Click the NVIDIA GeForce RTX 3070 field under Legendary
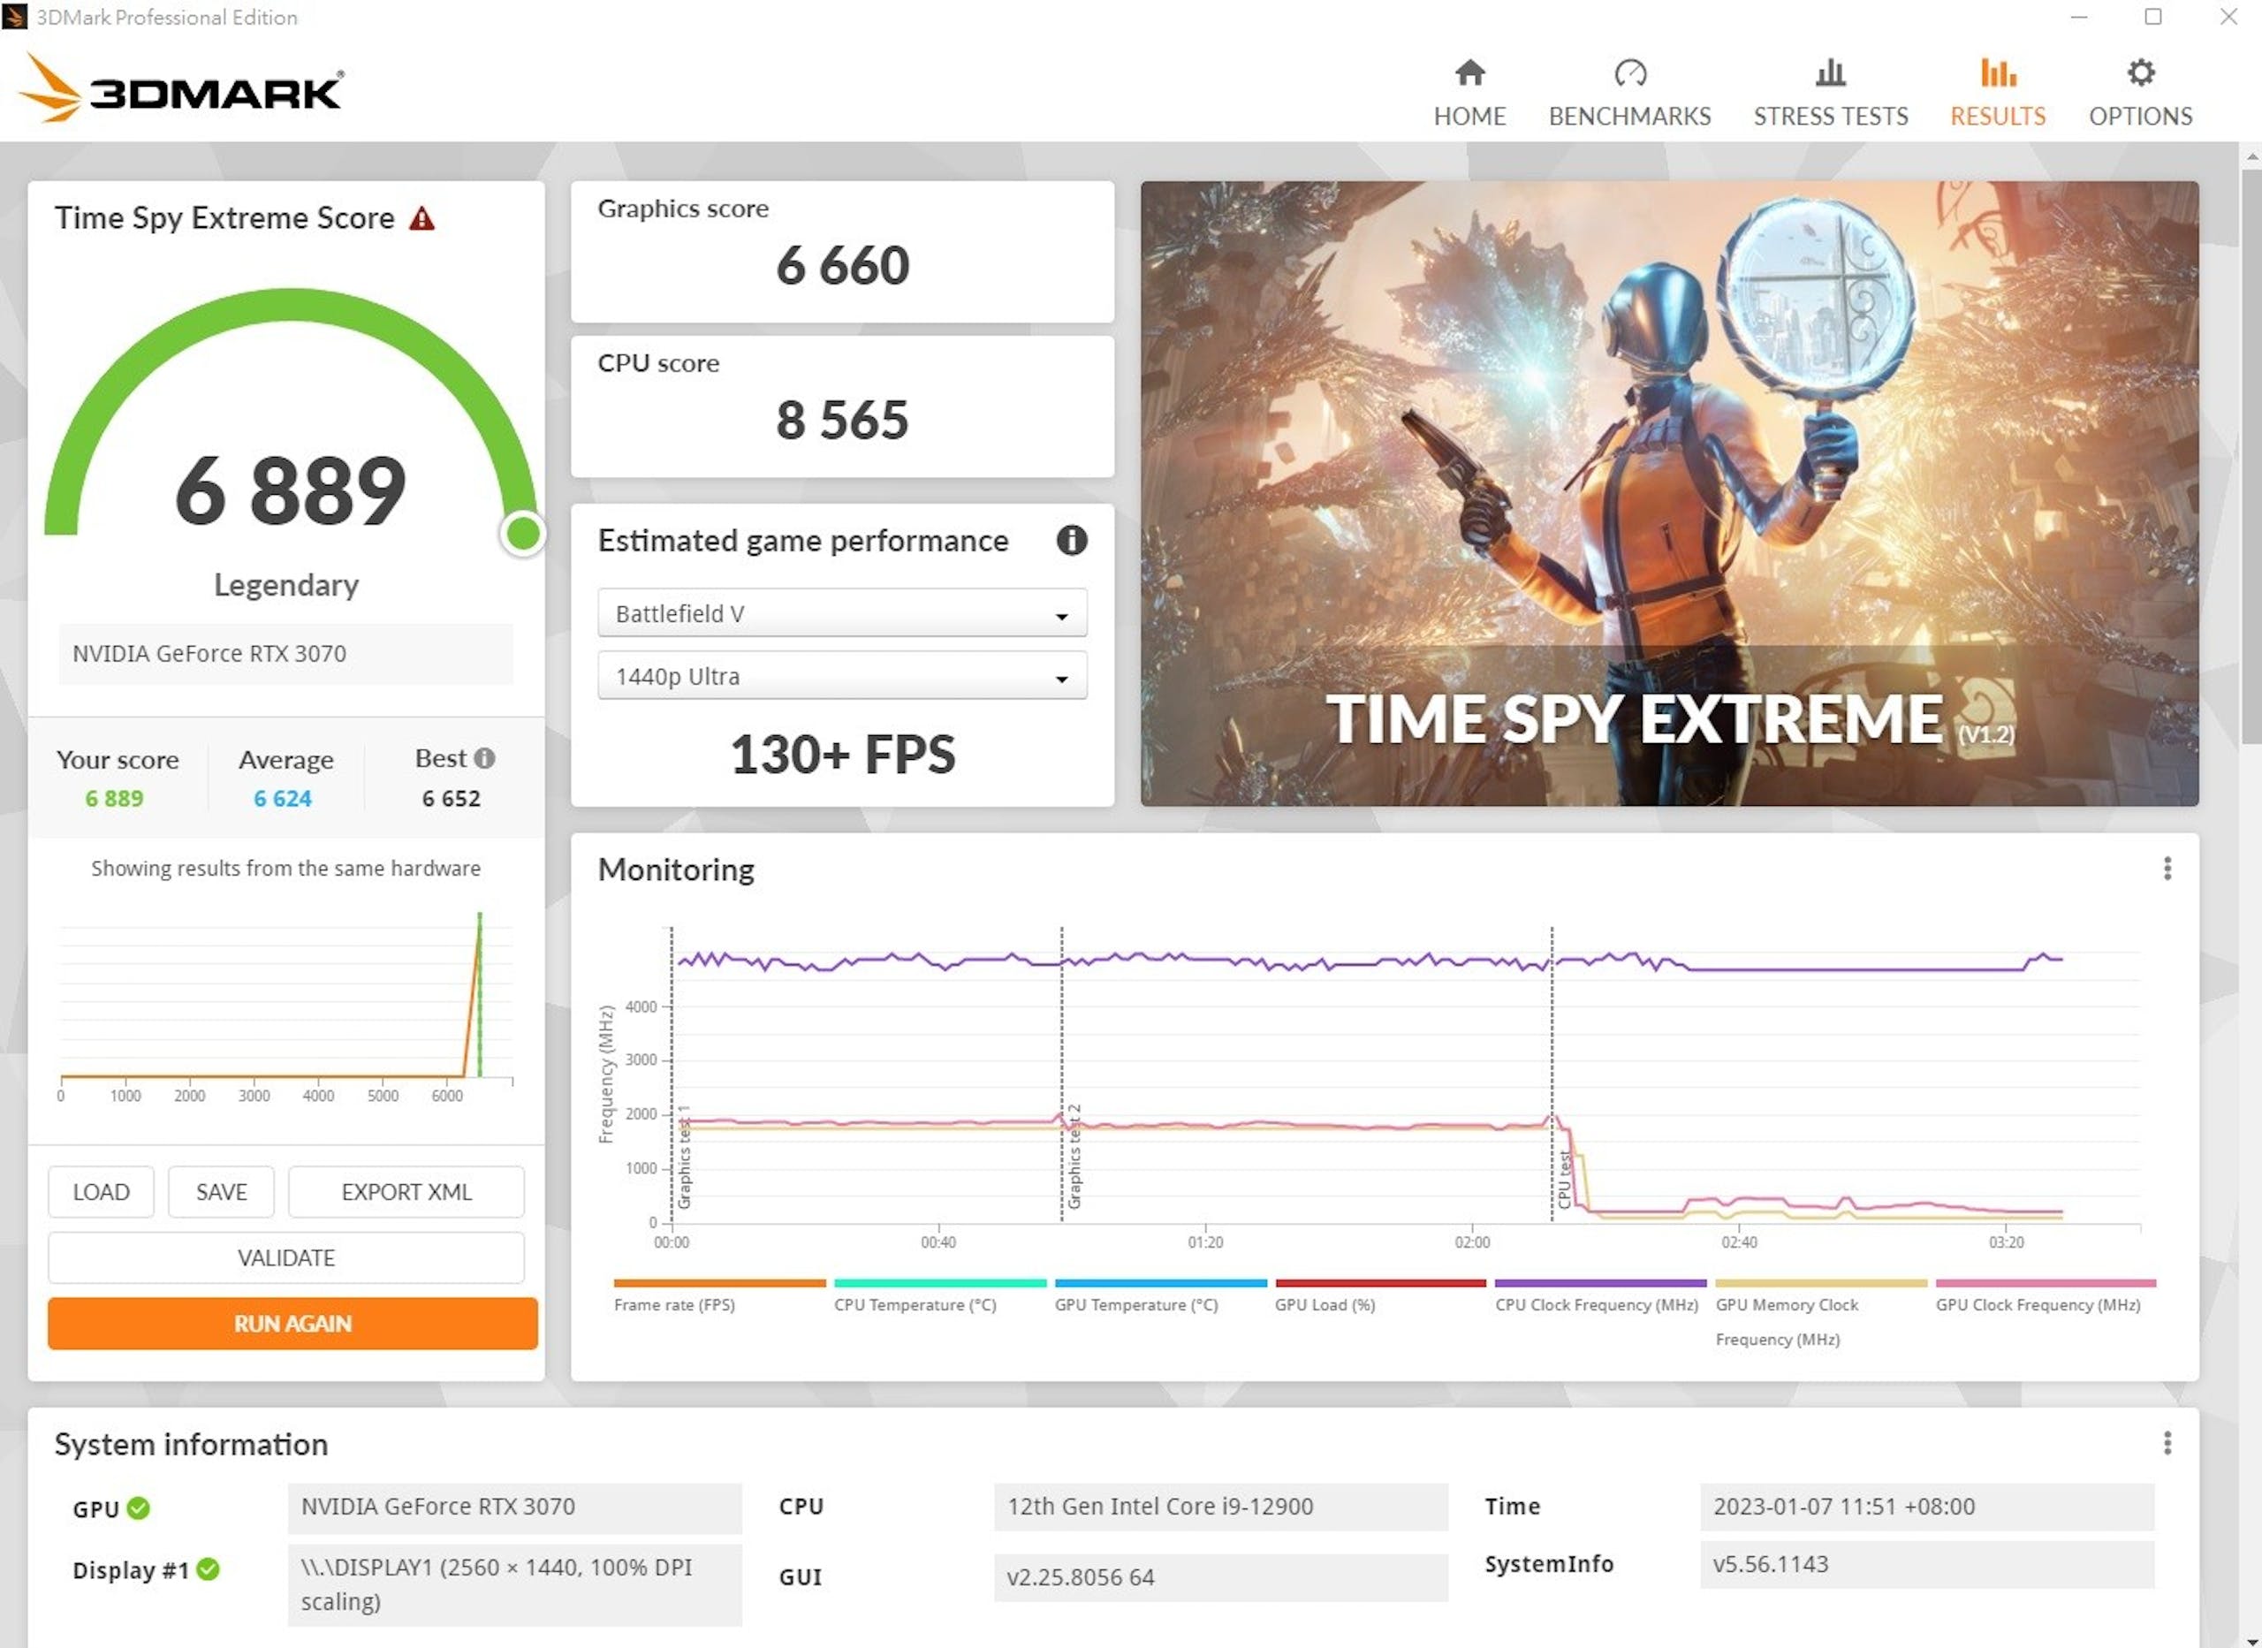Image resolution: width=2262 pixels, height=1648 pixels. [x=286, y=655]
